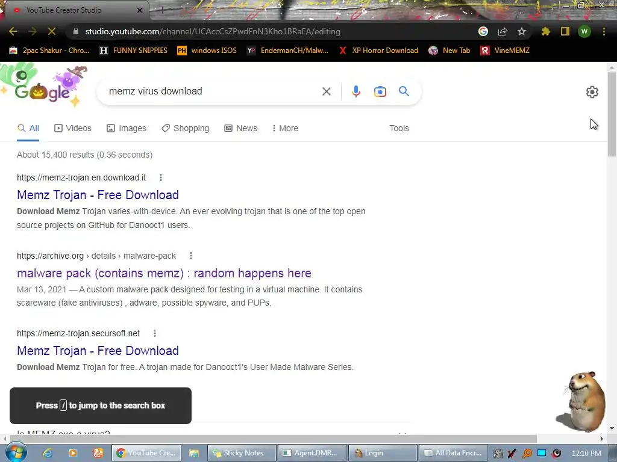The image size is (617, 462).
Task: Stop loading the page
Action: click(52, 31)
